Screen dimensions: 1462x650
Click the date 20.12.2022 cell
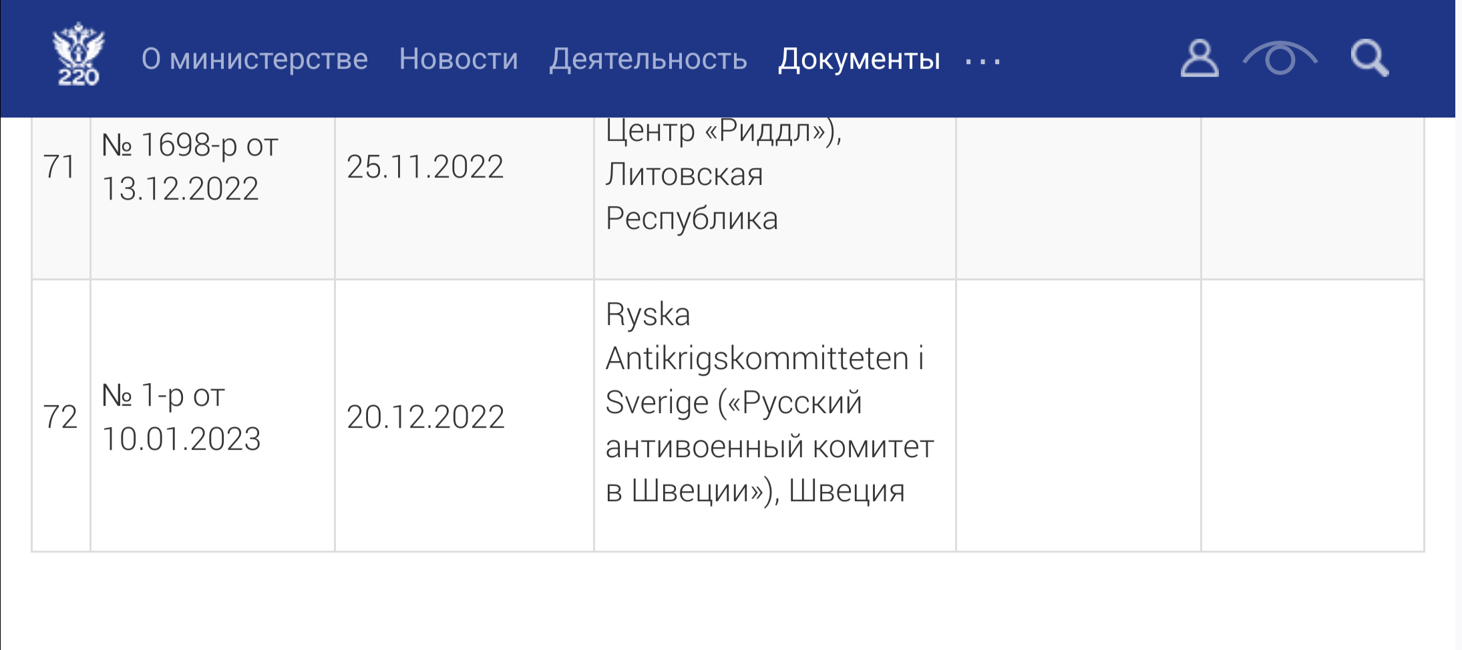425,416
